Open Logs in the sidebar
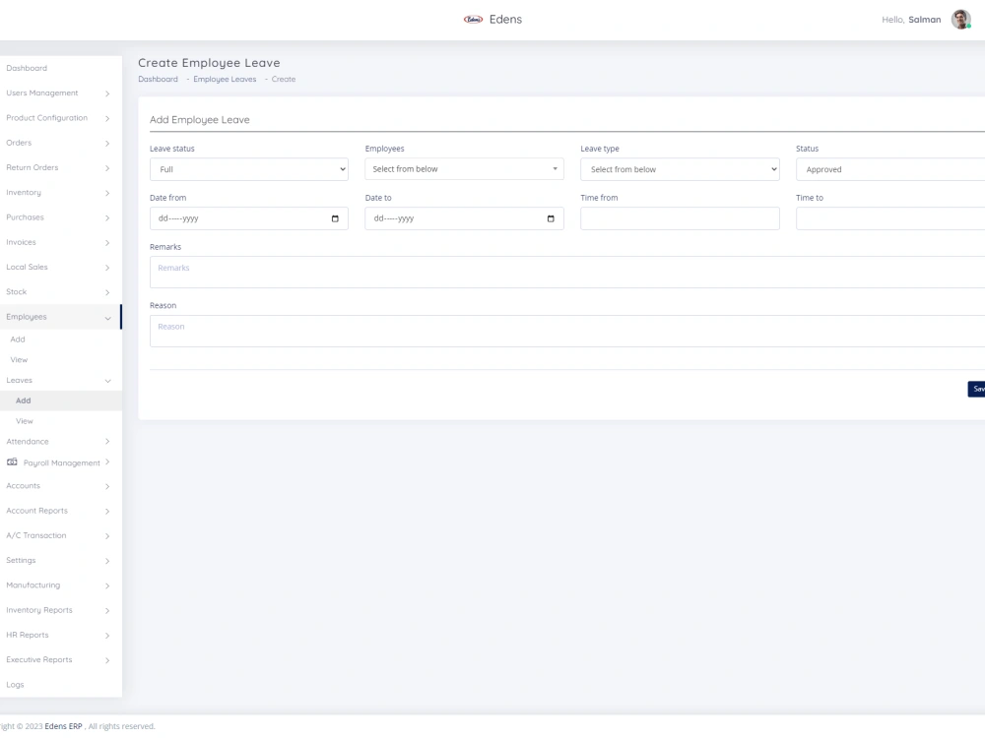This screenshot has width=985, height=738. coord(15,685)
